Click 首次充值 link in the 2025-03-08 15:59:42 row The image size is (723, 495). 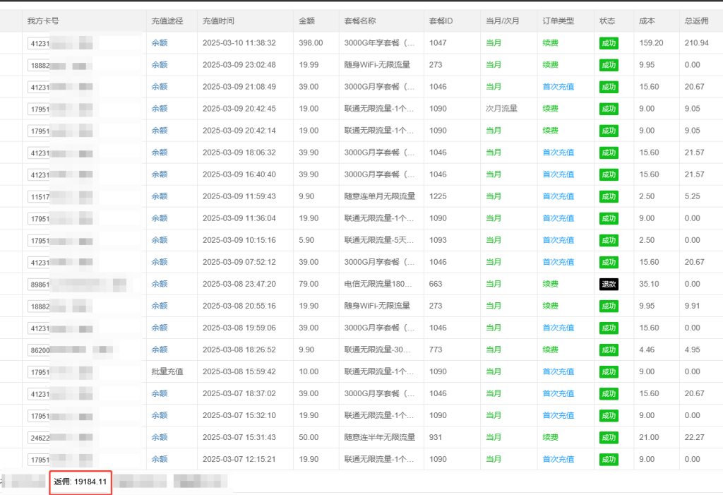click(x=558, y=372)
